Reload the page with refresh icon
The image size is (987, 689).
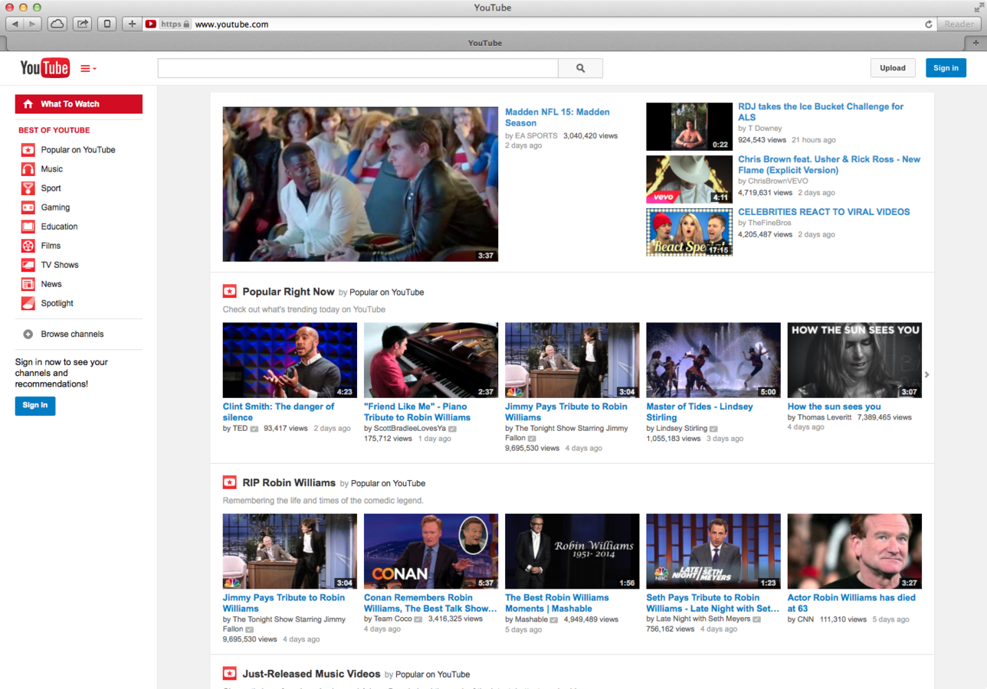929,24
